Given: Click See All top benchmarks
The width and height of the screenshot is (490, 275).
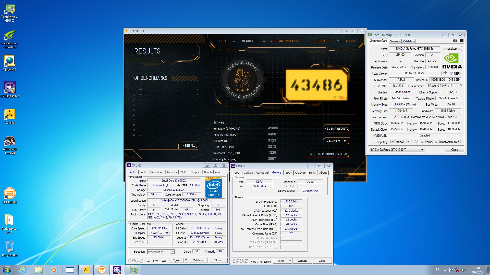Looking at the screenshot, I should pyautogui.click(x=188, y=146).
